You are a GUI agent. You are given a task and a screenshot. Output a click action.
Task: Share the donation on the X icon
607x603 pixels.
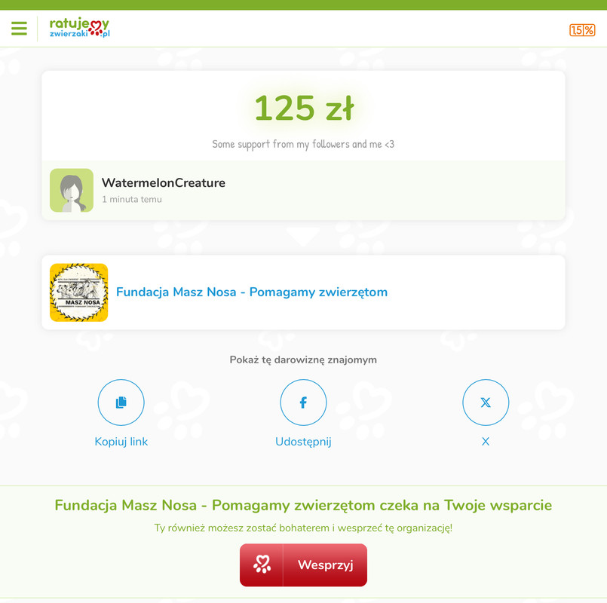486,403
